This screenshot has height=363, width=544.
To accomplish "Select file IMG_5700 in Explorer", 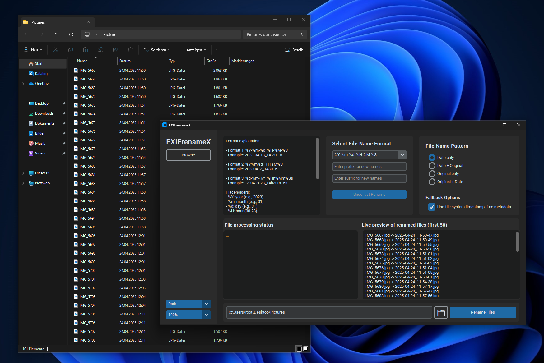I will pos(87,271).
